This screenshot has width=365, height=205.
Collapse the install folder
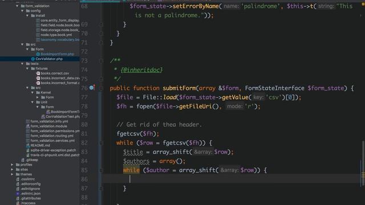(x=27, y=15)
